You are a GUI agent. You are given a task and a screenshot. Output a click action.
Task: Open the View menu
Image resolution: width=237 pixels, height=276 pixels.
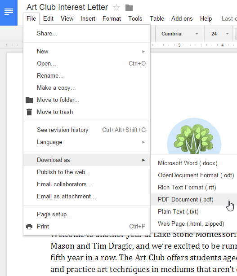pyautogui.click(x=67, y=18)
